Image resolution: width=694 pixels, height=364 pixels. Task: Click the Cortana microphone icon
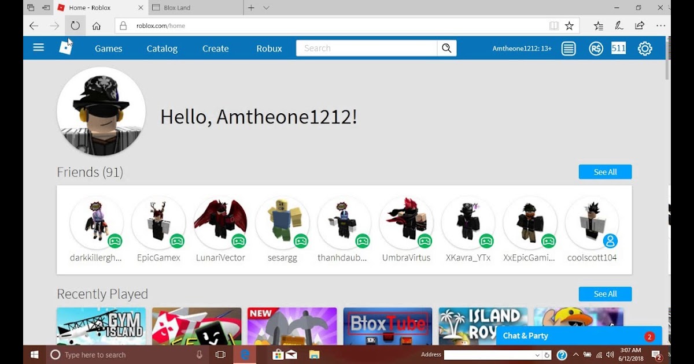point(200,355)
